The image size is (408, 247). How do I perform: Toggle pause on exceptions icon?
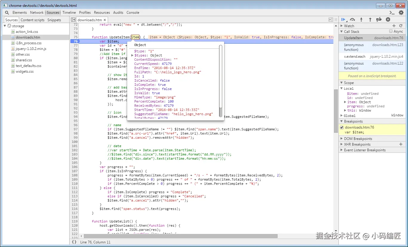pyautogui.click(x=388, y=19)
